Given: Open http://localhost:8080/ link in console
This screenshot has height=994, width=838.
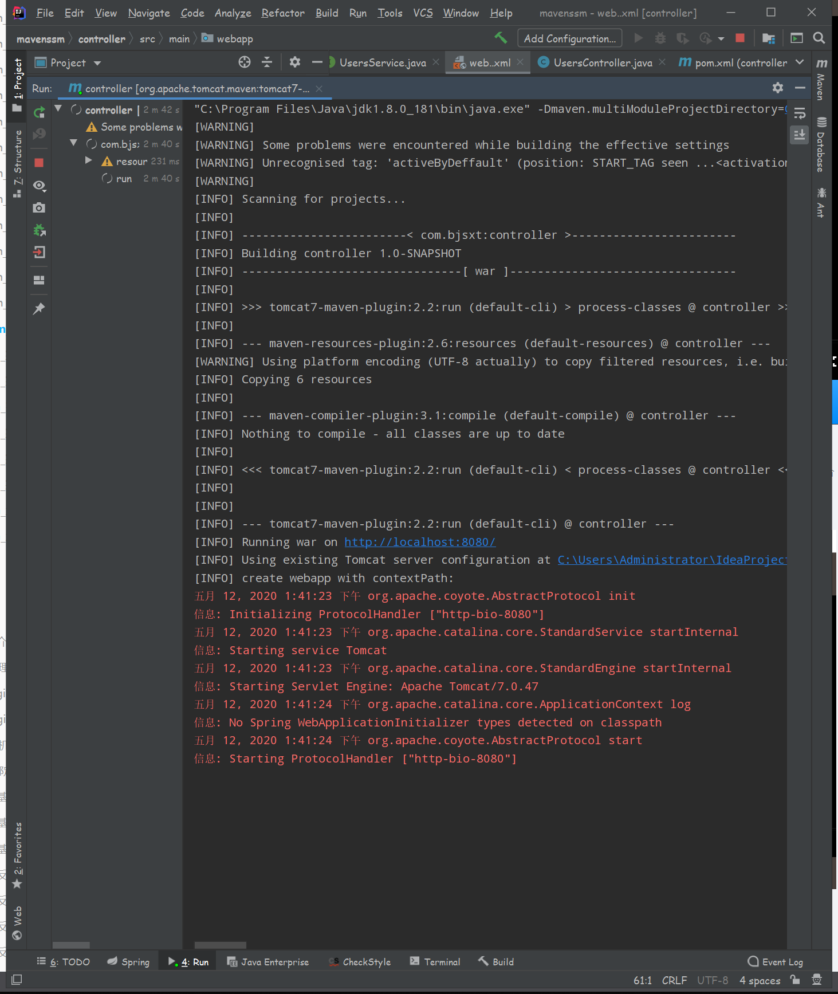Looking at the screenshot, I should [x=420, y=542].
